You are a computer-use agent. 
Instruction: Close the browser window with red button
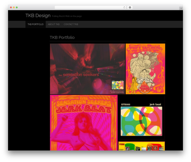click(x=11, y=7)
